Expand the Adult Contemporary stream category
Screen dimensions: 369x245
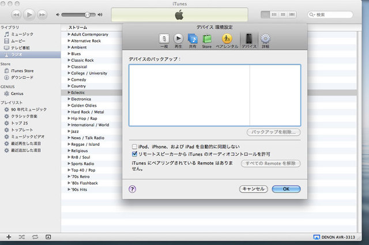coord(69,35)
